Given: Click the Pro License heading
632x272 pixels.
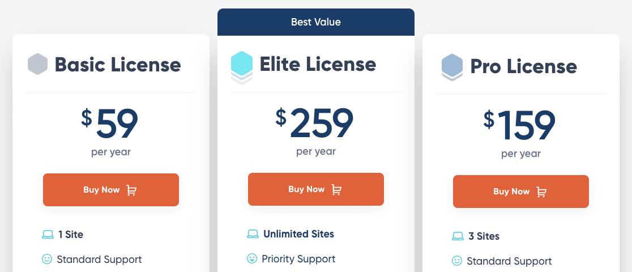Looking at the screenshot, I should 524,67.
